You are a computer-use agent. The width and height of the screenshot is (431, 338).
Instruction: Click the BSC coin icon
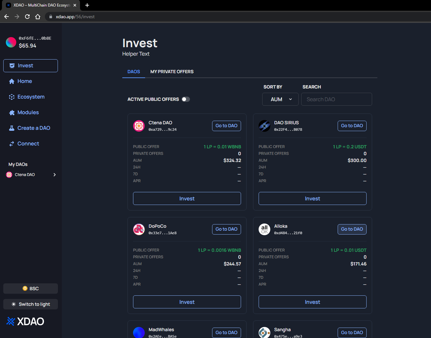click(25, 289)
